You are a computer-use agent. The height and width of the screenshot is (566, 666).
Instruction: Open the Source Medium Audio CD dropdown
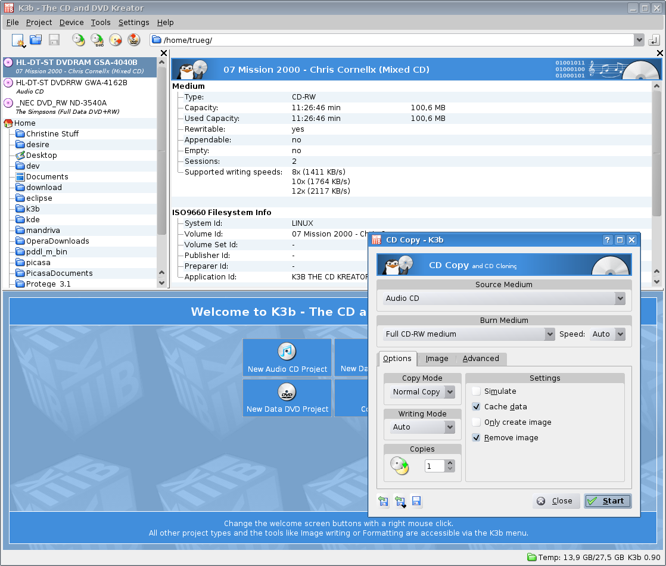[x=504, y=298]
